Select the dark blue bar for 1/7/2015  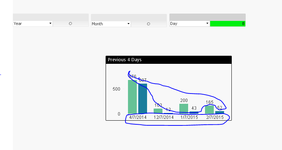click(194, 113)
